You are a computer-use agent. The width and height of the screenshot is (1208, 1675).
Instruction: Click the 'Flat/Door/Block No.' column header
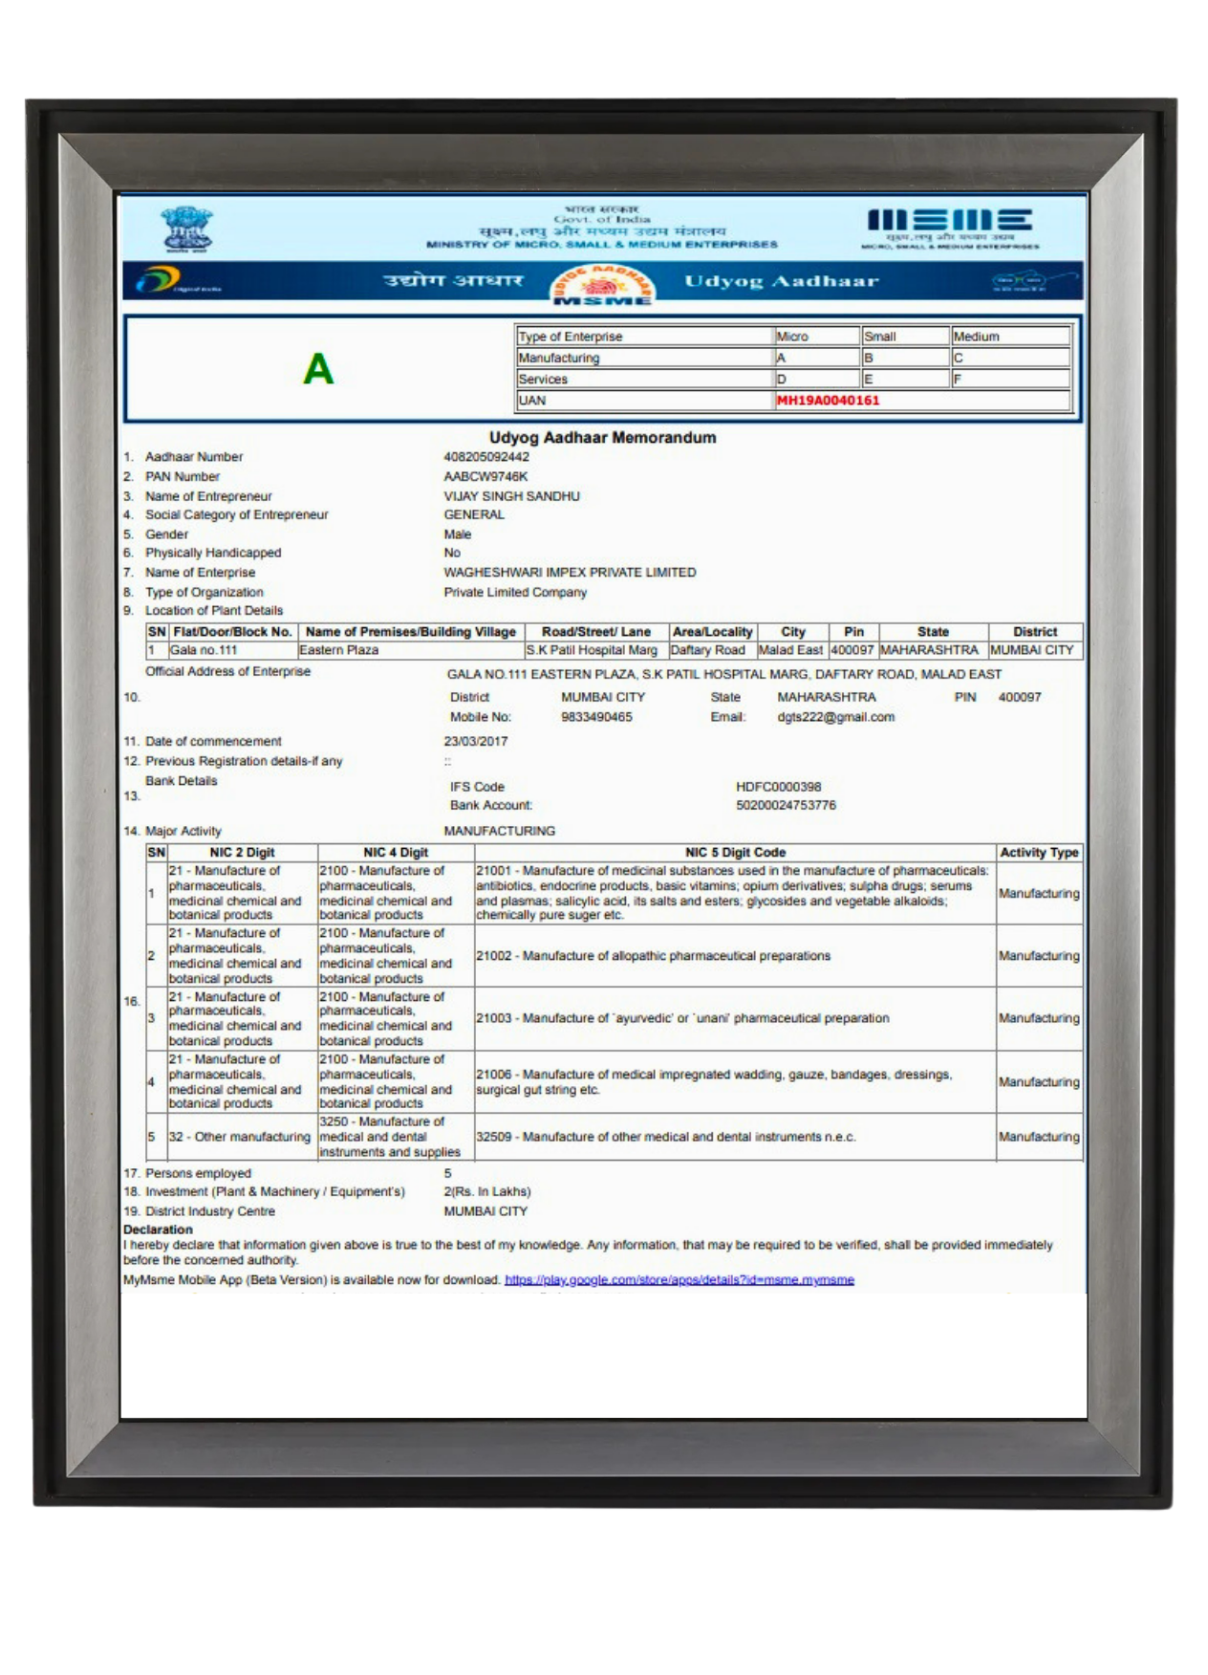[x=232, y=632]
